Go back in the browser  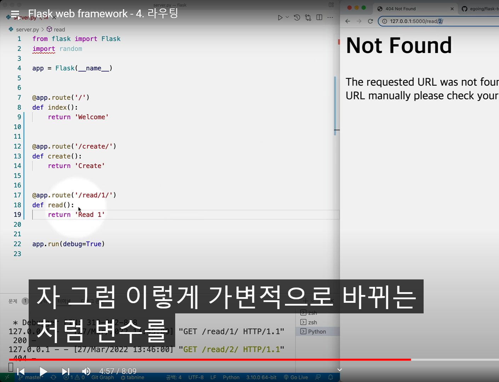pyautogui.click(x=348, y=21)
